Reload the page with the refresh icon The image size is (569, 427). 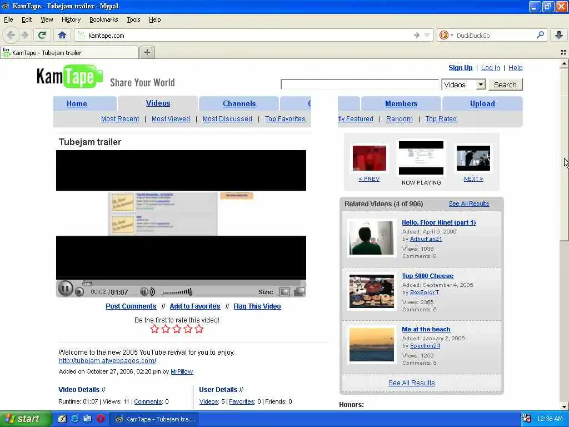pyautogui.click(x=42, y=35)
